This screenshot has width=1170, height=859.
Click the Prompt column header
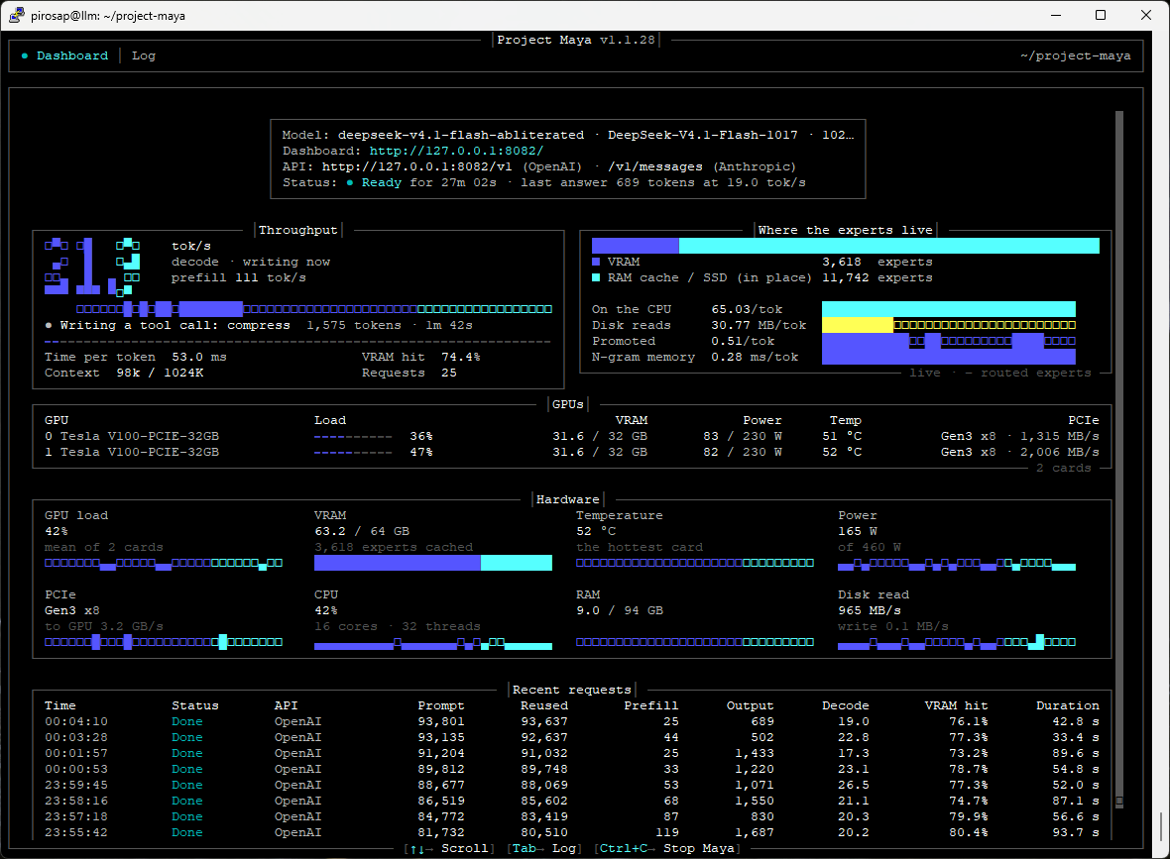(x=441, y=705)
